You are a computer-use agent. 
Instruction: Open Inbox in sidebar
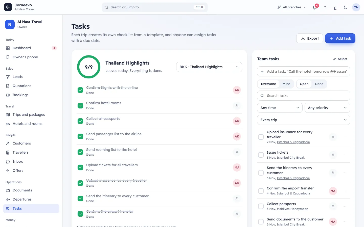coord(31,161)
